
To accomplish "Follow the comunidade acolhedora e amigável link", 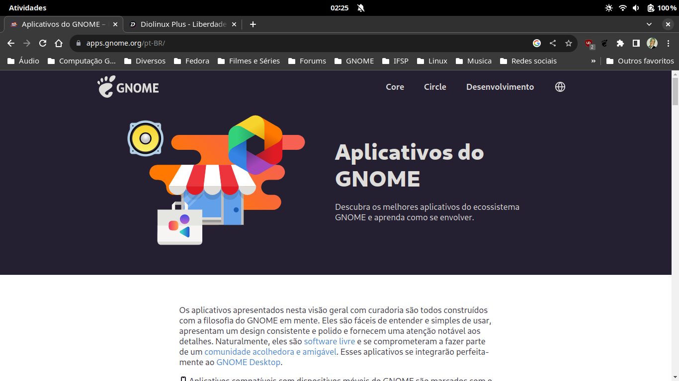I will [270, 352].
